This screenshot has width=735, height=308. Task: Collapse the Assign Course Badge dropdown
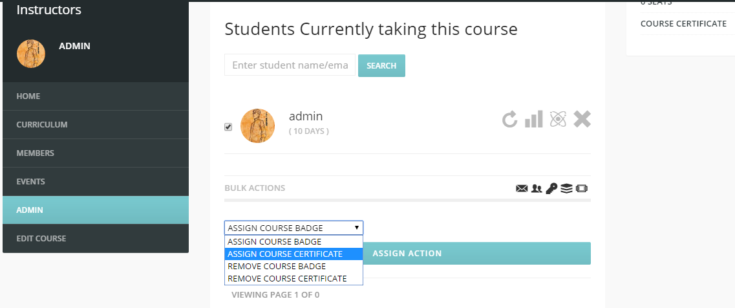click(293, 228)
